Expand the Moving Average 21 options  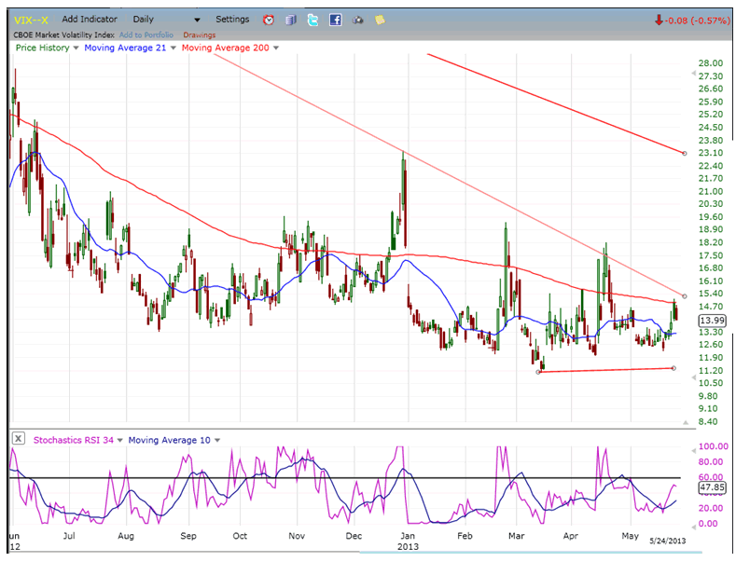pyautogui.click(x=173, y=48)
